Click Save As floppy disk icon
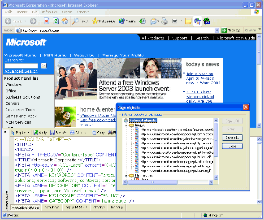This screenshot has width=264, height=220. pyautogui.click(x=58, y=133)
